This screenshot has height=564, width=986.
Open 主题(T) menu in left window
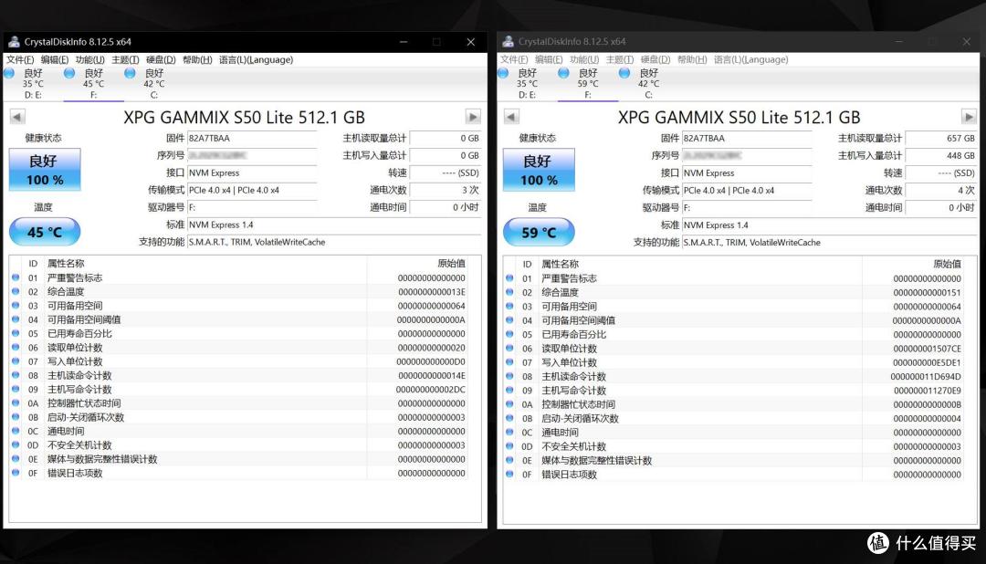pos(125,59)
